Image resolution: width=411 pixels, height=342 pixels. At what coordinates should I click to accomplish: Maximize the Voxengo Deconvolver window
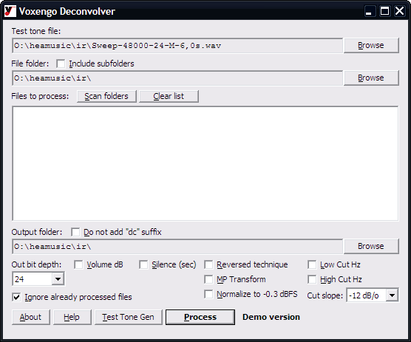(384, 11)
